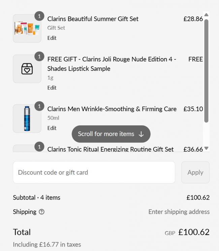Click 'Scroll for more items' button
Image resolution: width=219 pixels, height=251 pixels.
[111, 134]
